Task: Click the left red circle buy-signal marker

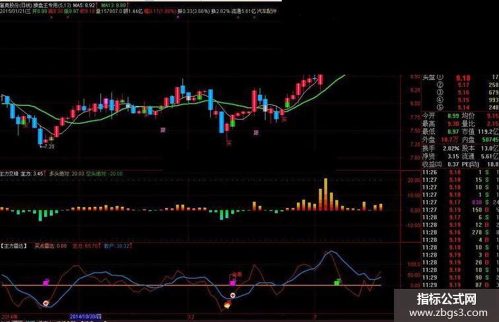Action: [46, 302]
